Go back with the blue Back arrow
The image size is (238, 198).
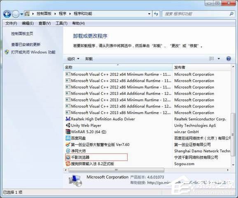coord(7,14)
